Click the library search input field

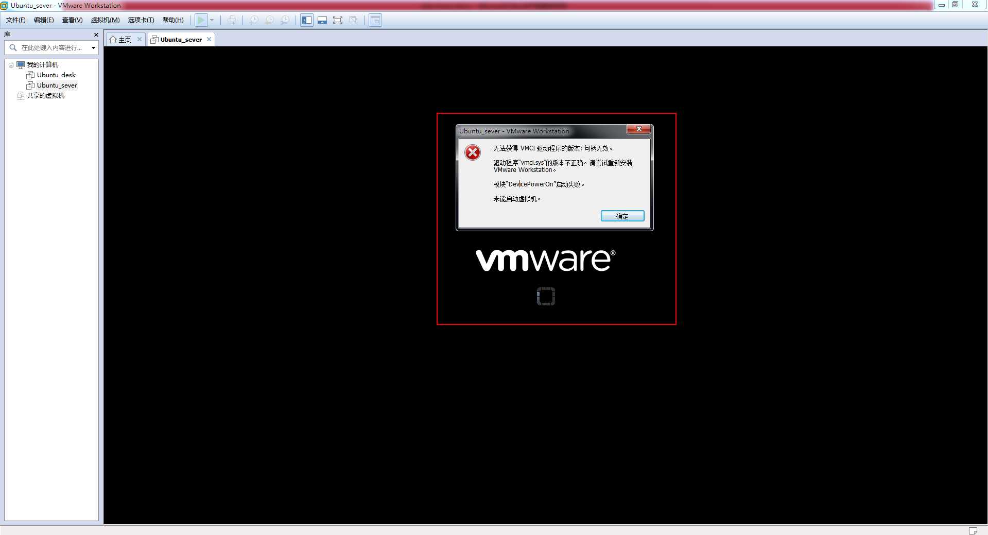[x=51, y=47]
